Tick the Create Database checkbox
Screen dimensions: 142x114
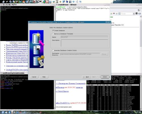(x=53, y=30)
